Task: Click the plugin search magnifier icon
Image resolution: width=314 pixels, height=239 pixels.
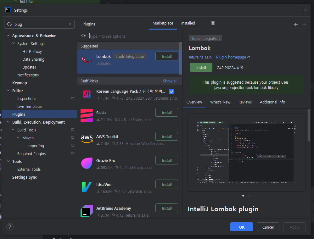Action: [84, 36]
